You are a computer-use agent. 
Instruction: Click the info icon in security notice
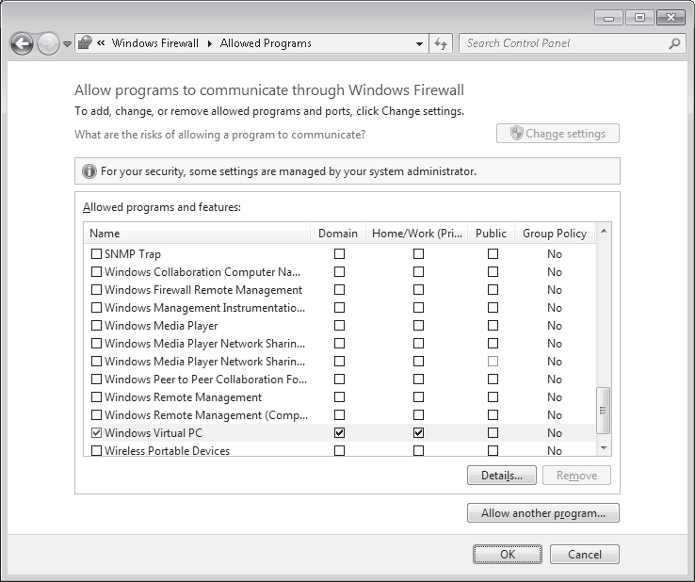coord(89,171)
